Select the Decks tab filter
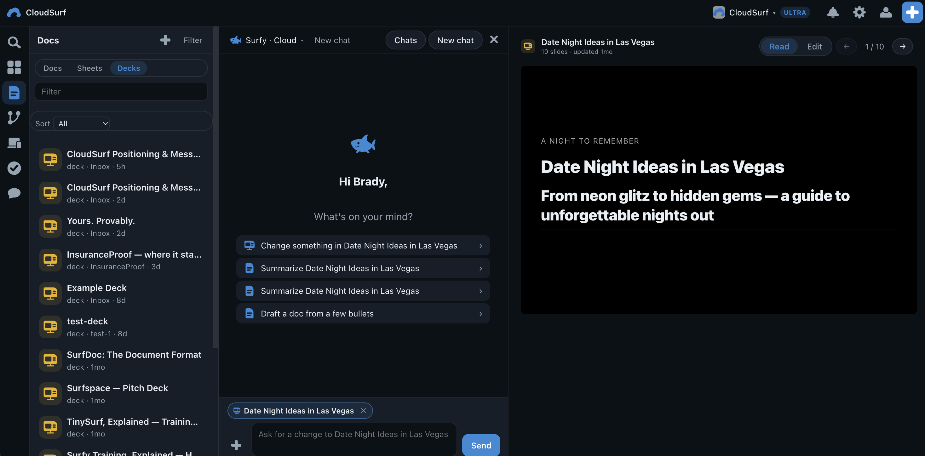The height and width of the screenshot is (456, 925). (x=129, y=68)
